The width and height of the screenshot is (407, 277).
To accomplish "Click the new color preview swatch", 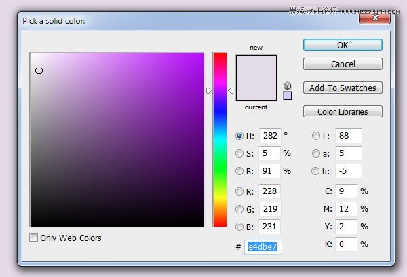I will click(x=256, y=67).
